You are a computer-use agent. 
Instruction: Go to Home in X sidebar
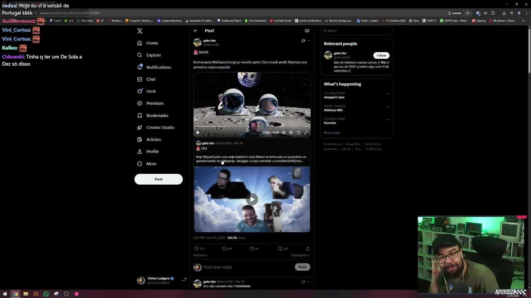click(148, 43)
